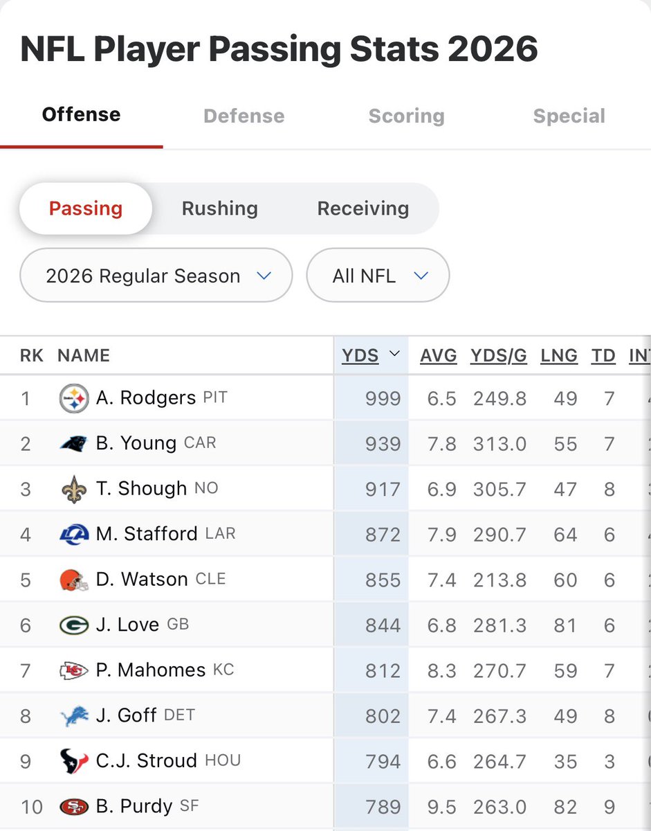This screenshot has width=651, height=831.
Task: Click the Carolina Panthers logo icon
Action: tap(73, 443)
